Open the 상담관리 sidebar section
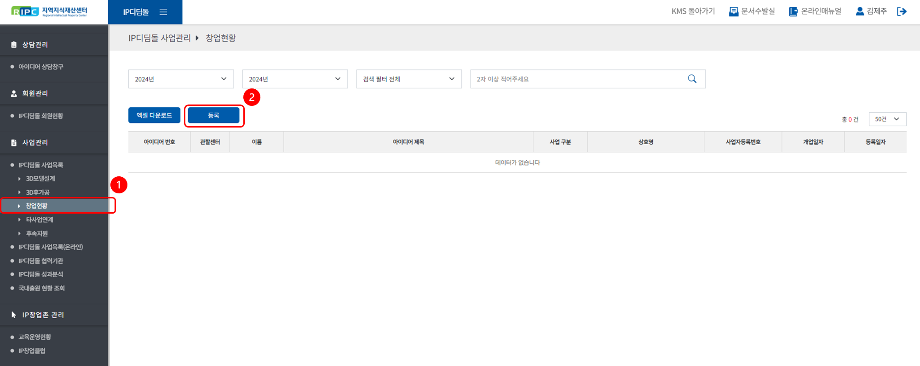Screen dimensions: 920x366 click(35, 45)
